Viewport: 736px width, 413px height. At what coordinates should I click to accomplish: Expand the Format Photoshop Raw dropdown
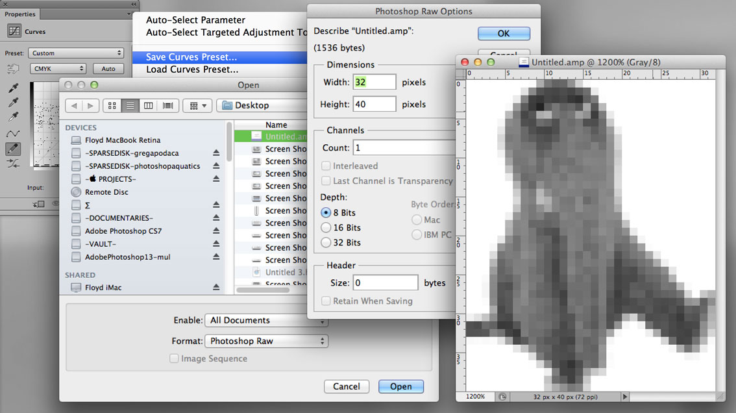[x=266, y=341]
